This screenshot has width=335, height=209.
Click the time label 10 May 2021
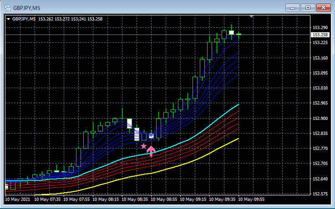(17, 199)
